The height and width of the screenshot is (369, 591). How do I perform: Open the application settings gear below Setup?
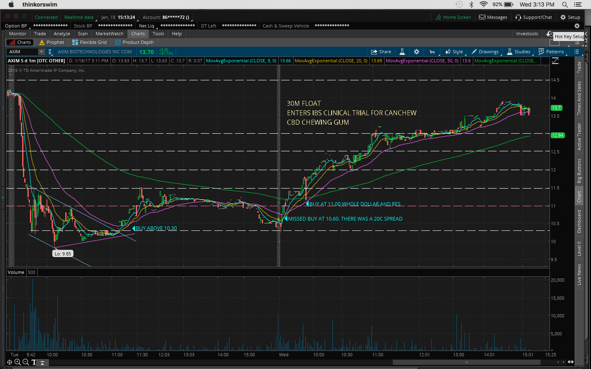tap(577, 26)
